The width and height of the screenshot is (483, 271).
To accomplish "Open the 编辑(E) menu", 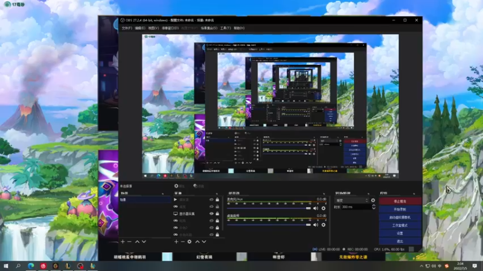I will pos(140,28).
